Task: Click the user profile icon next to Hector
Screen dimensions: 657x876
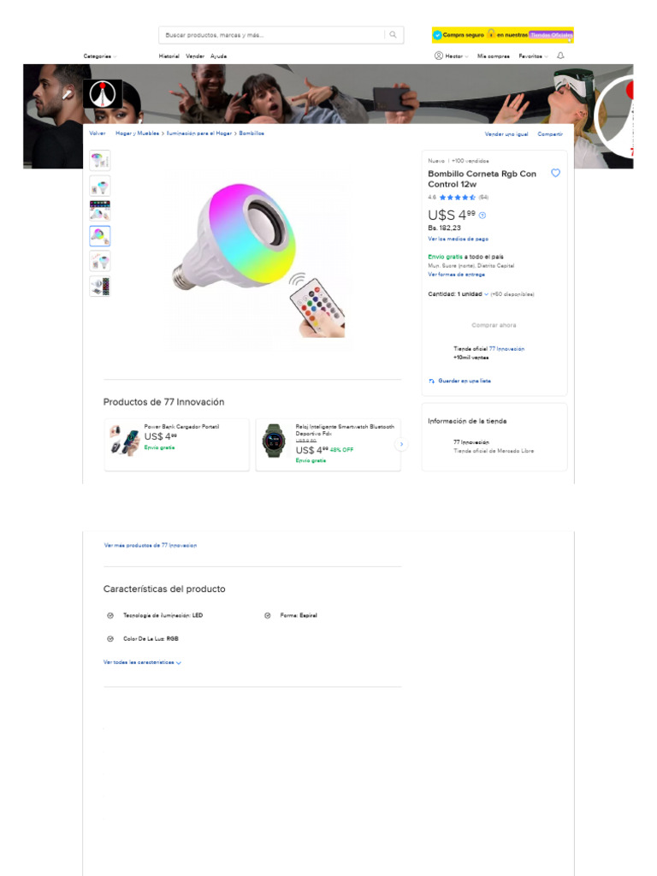Action: [439, 56]
